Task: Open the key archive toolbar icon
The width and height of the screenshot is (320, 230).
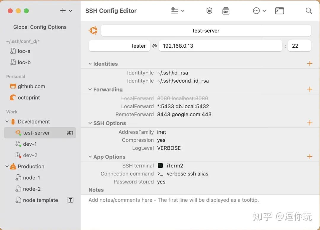Action: [226, 11]
